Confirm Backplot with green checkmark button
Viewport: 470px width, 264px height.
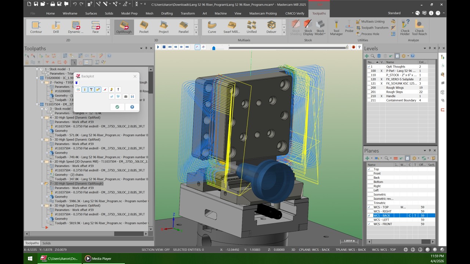point(117,107)
